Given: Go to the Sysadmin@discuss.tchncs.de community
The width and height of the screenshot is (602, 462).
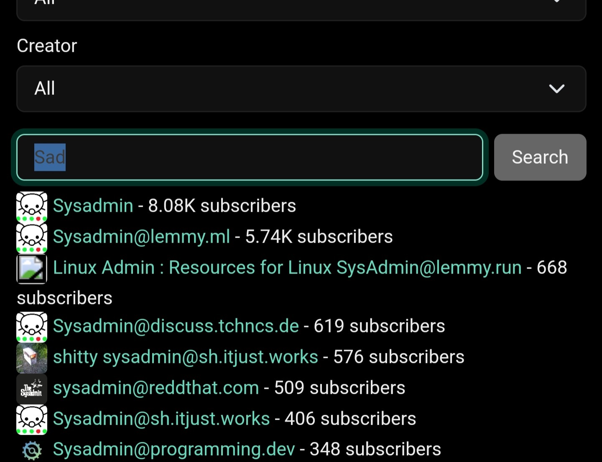Looking at the screenshot, I should point(176,326).
